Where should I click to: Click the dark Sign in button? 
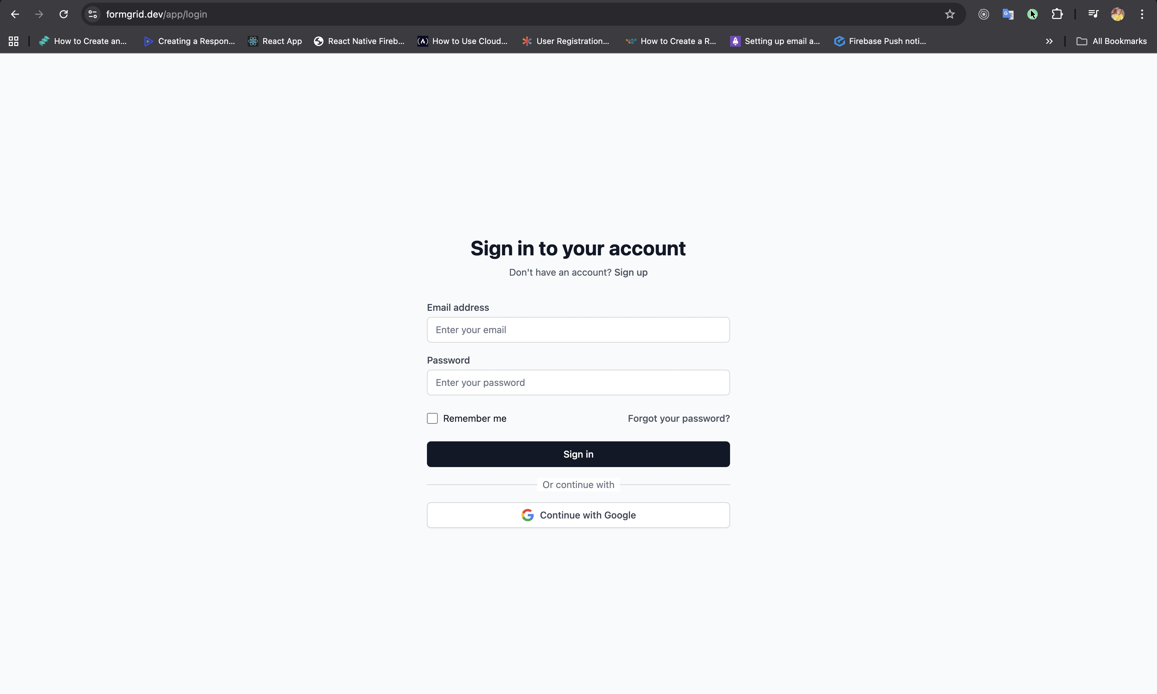[x=578, y=454]
